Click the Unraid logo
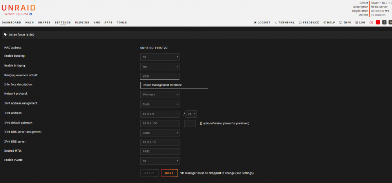392x183 pixels. point(18,7)
